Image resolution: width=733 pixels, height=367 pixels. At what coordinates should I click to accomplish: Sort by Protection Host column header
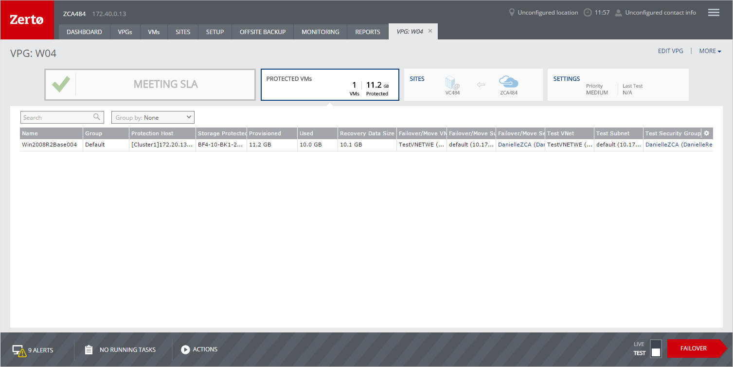click(x=162, y=133)
